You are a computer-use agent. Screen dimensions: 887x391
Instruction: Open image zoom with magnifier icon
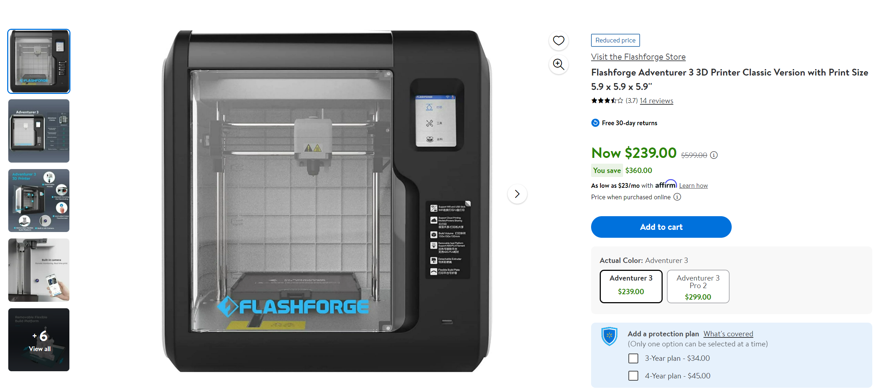pyautogui.click(x=558, y=64)
